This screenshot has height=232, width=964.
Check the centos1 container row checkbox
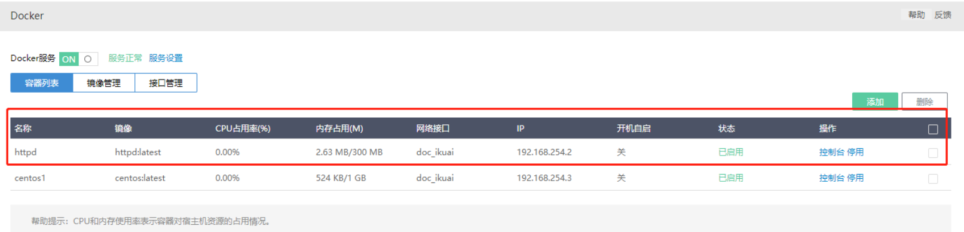coord(933,179)
